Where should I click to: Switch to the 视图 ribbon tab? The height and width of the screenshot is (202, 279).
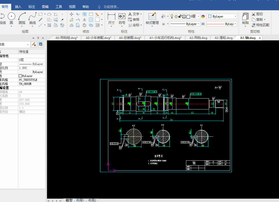[72, 7]
